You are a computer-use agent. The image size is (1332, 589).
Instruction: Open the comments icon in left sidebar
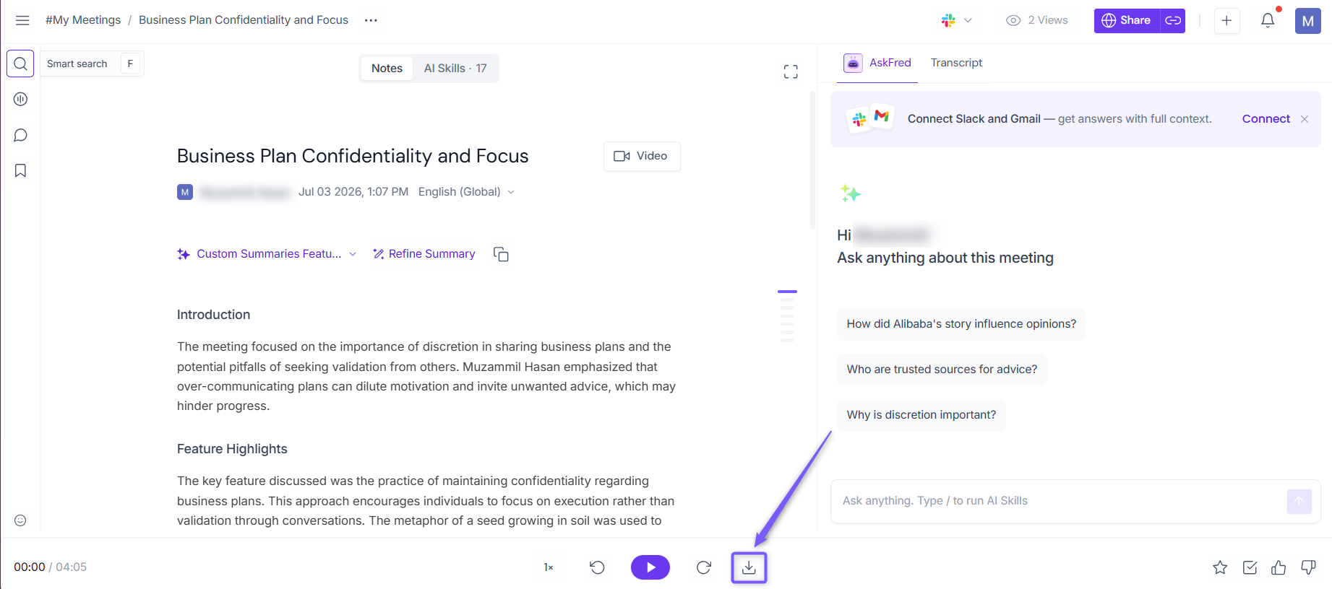click(x=20, y=135)
